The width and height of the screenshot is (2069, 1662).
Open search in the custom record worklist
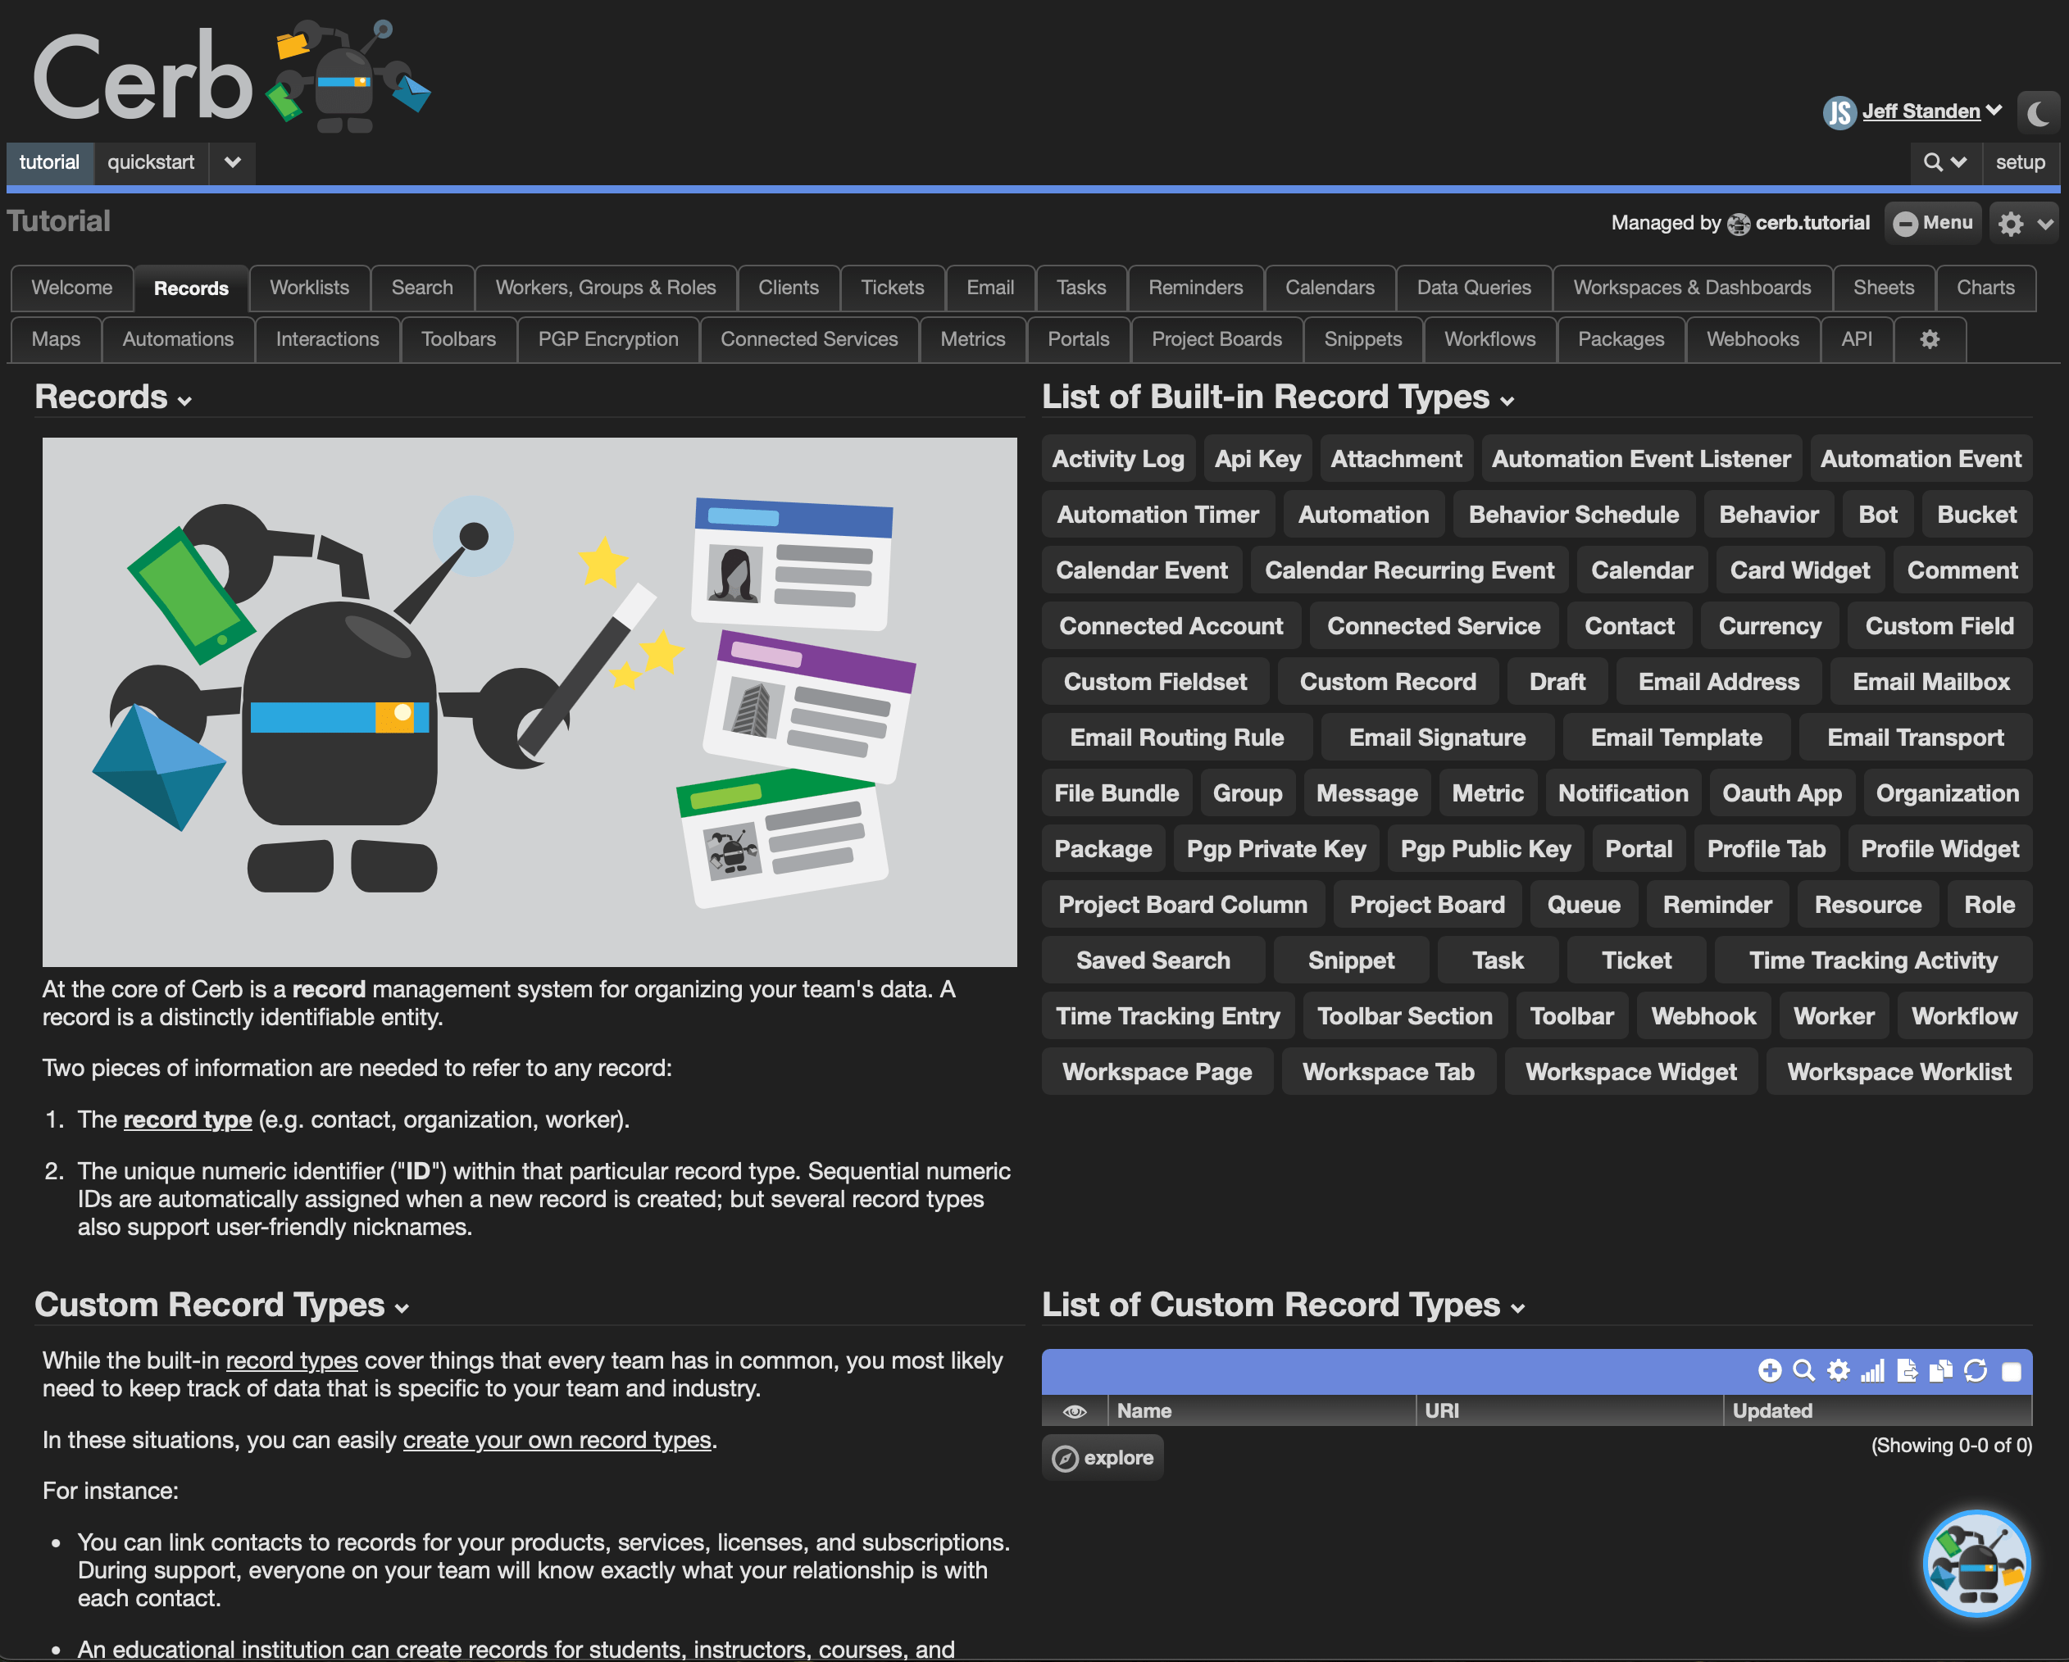1804,1370
